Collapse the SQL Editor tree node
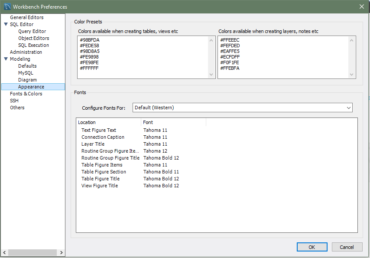The width and height of the screenshot is (370, 258). [6, 24]
